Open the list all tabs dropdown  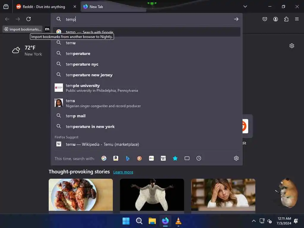pos(245,7)
